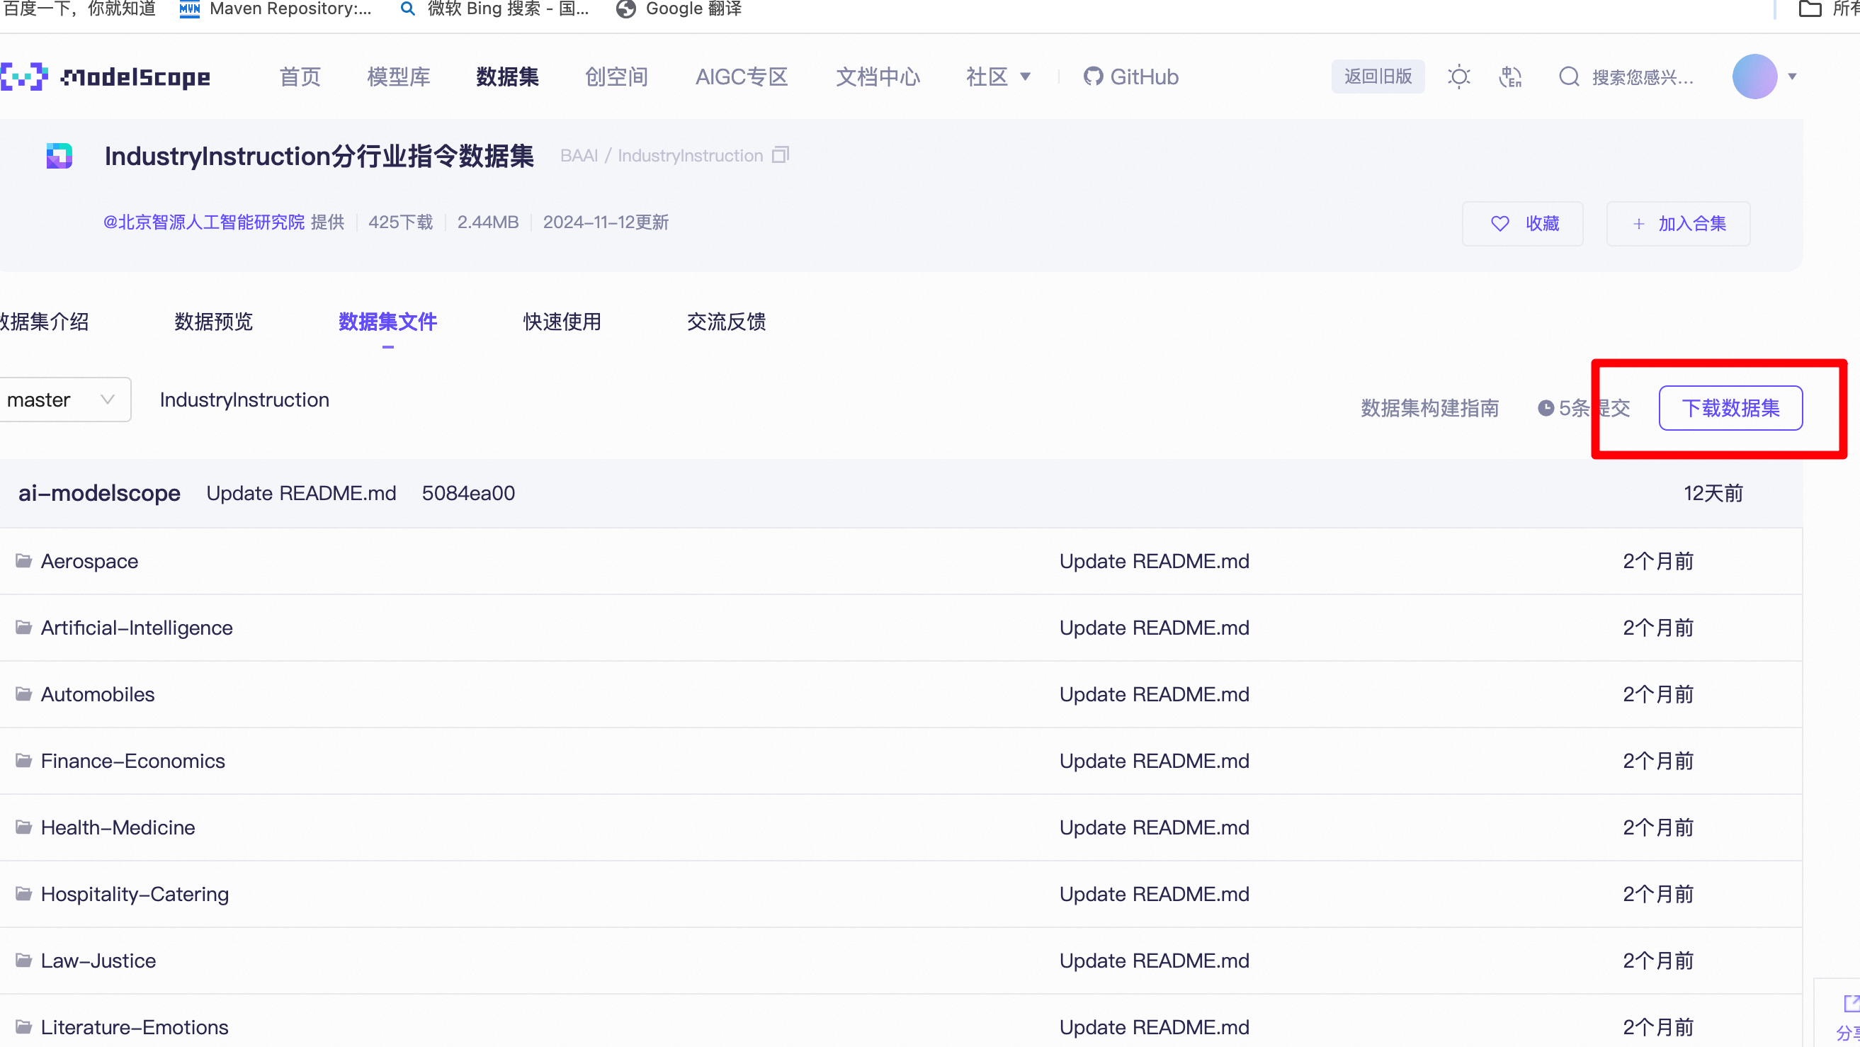
Task: Click the 返回旧版 button
Action: [1378, 77]
